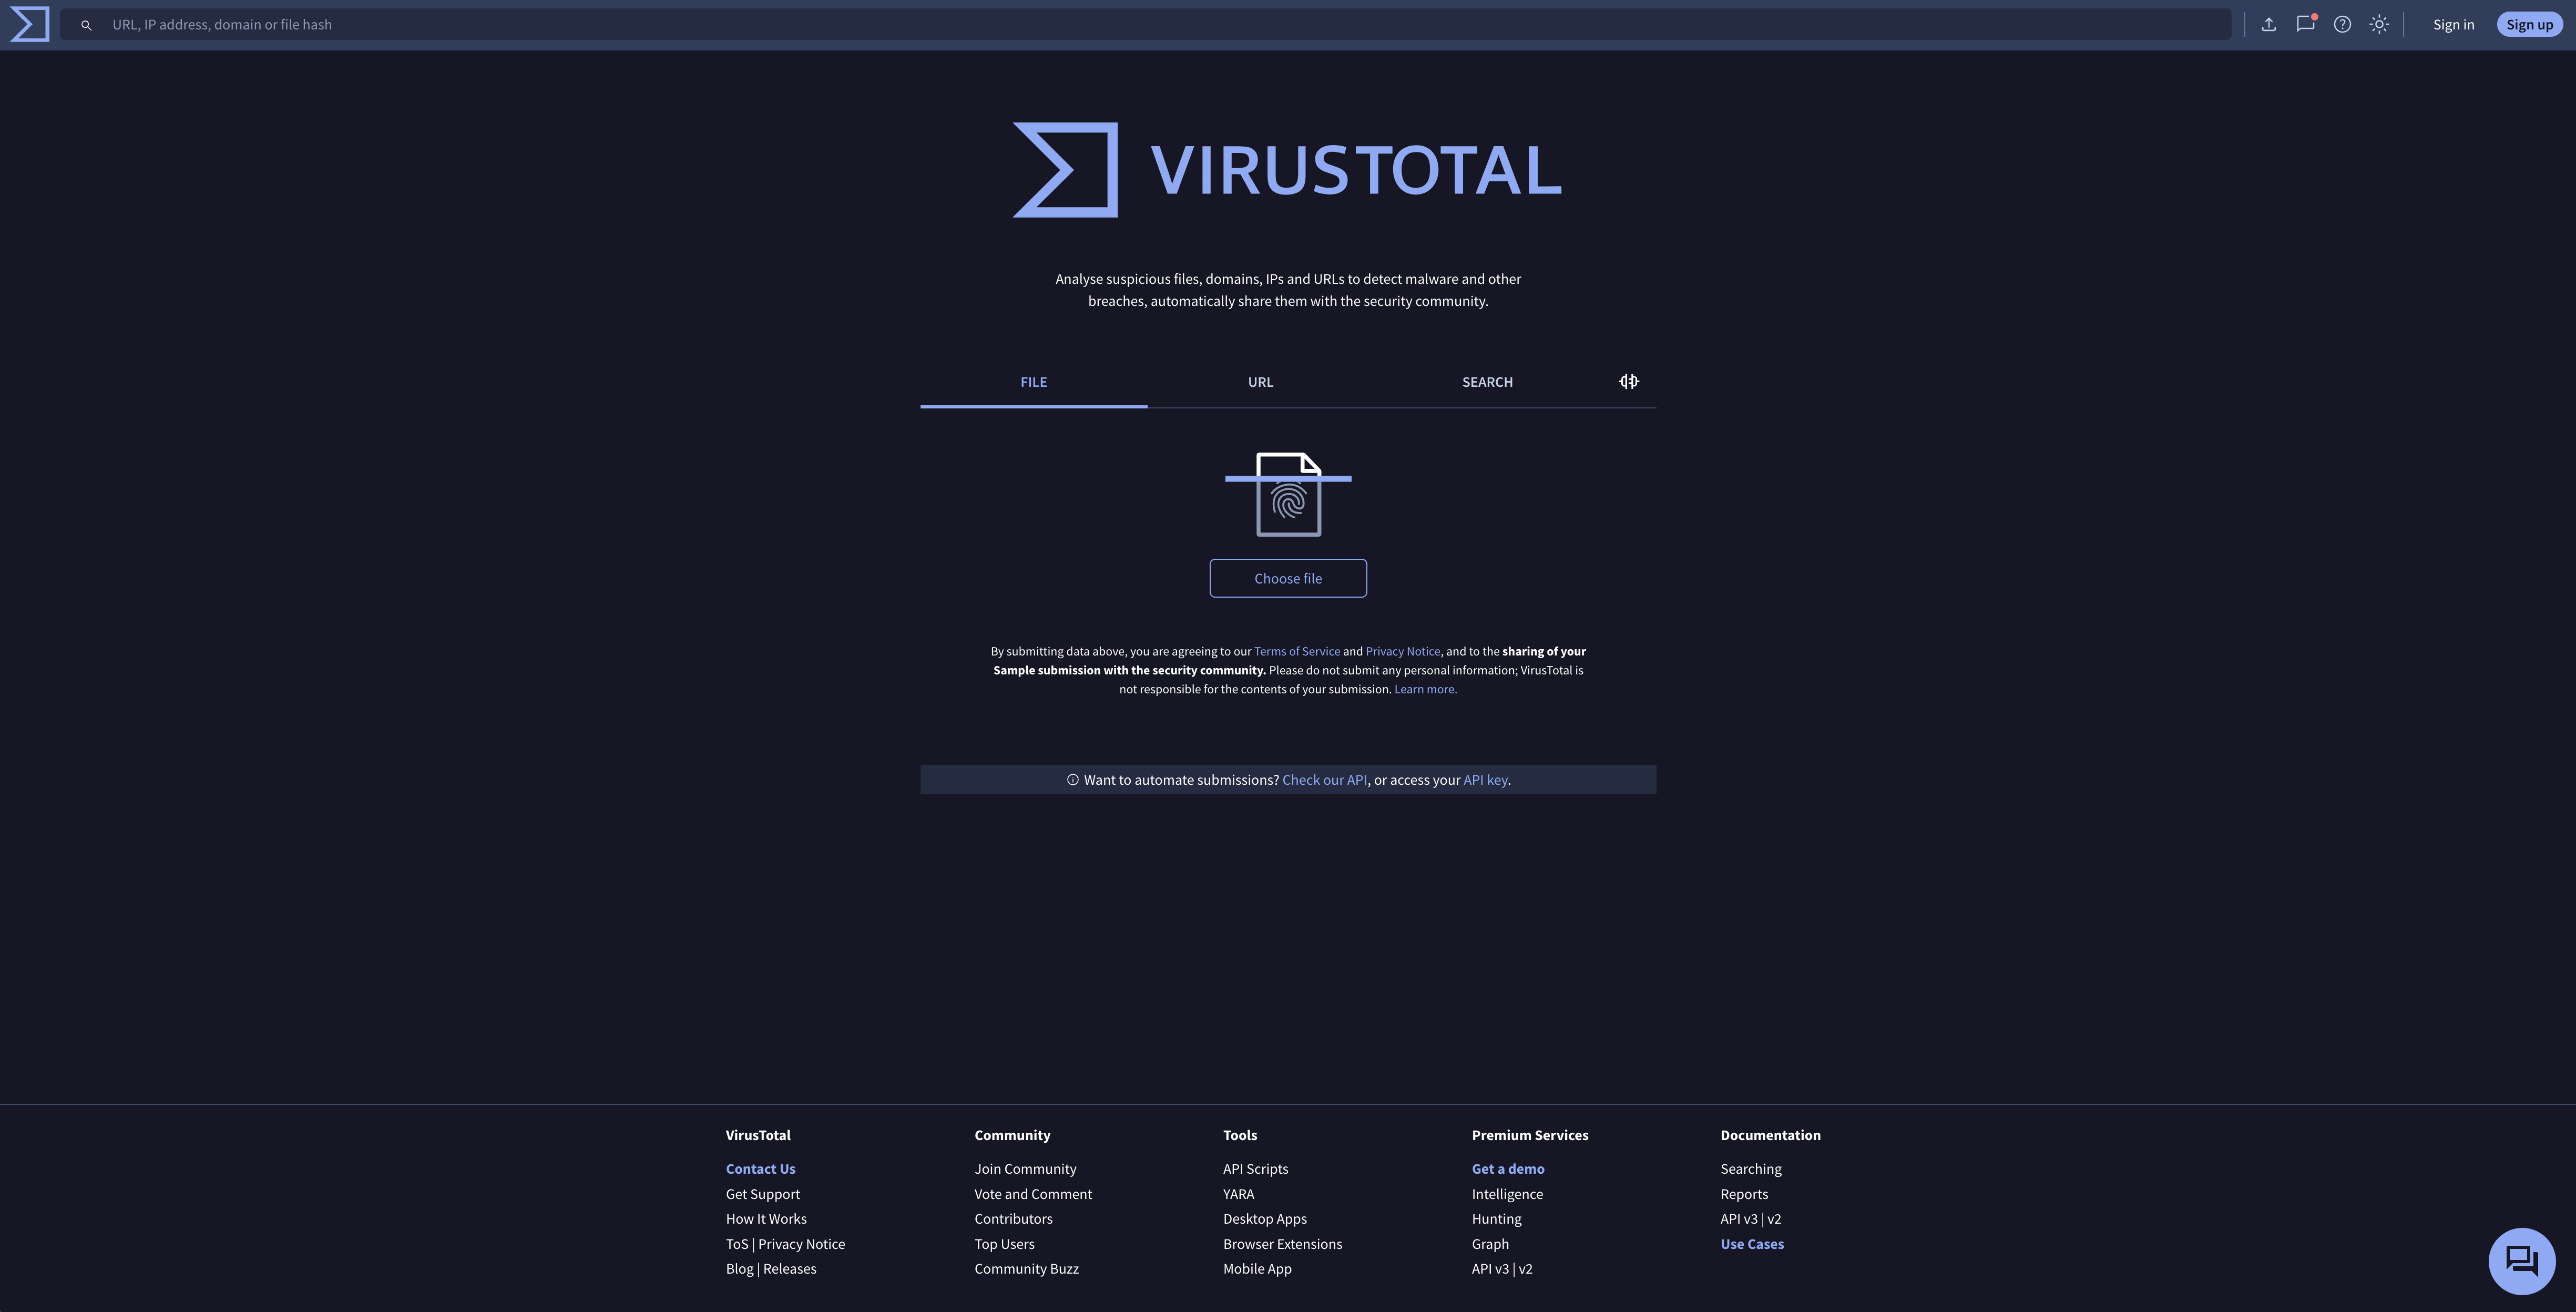Open Searching documentation link
This screenshot has width=2576, height=1312.
pyautogui.click(x=1750, y=1169)
